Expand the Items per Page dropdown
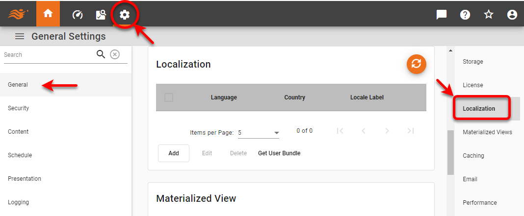This screenshot has height=216, width=524. 258,133
